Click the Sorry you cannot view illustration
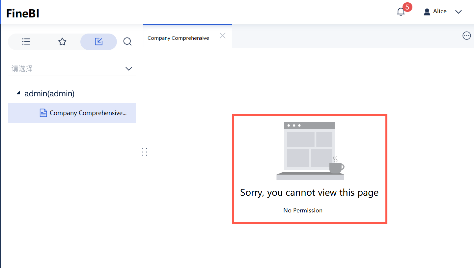 click(310, 150)
